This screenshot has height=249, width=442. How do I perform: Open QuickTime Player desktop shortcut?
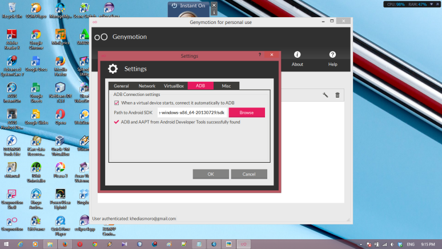coord(61,226)
